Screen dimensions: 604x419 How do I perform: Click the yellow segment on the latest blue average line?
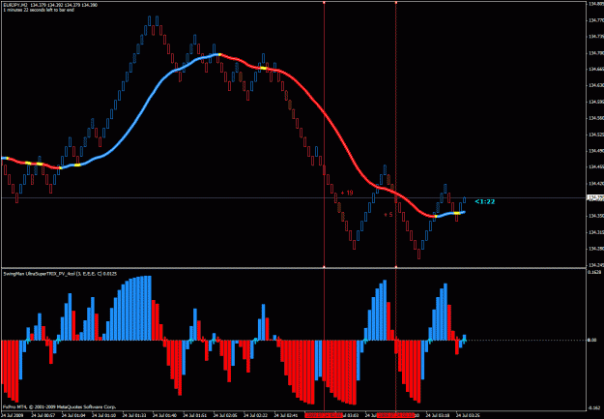click(457, 213)
